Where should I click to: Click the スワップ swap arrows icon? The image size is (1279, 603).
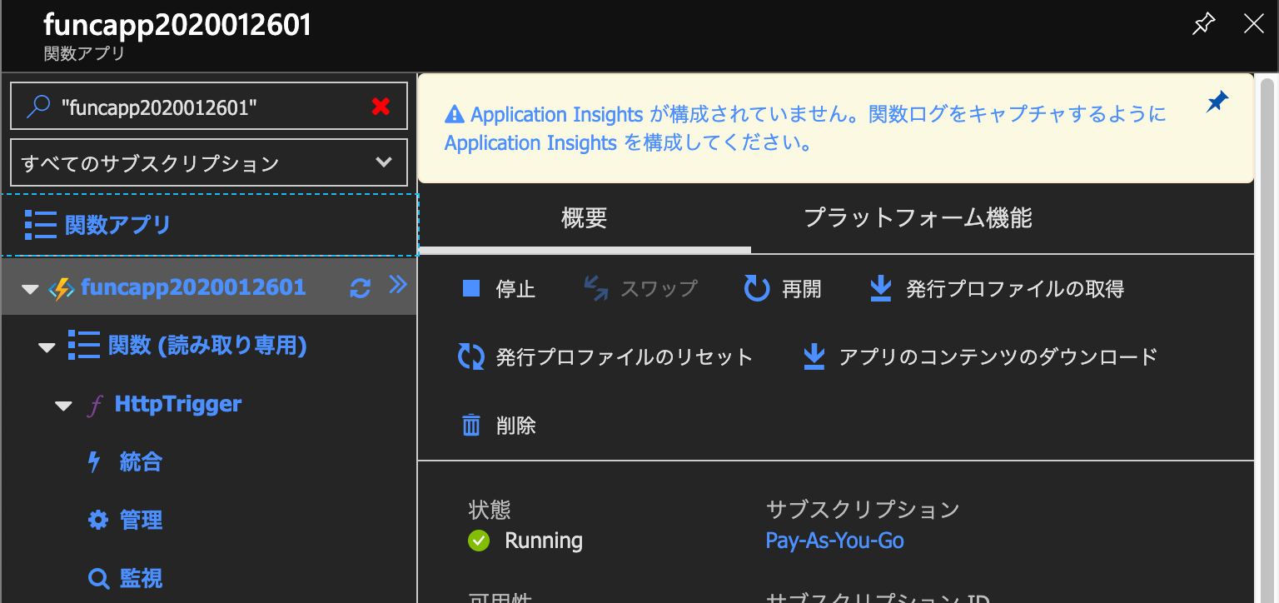click(x=595, y=289)
